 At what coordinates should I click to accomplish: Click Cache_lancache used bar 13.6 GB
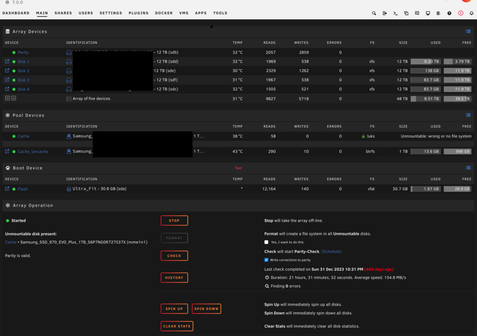click(425, 151)
